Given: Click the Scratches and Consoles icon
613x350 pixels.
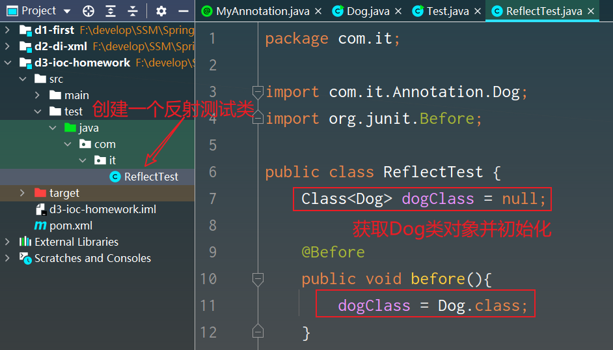Looking at the screenshot, I should pyautogui.click(x=25, y=258).
